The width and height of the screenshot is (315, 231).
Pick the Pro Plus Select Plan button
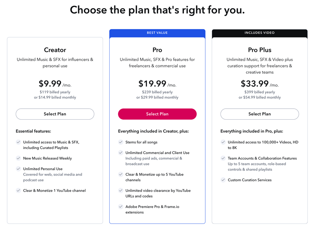260,114
